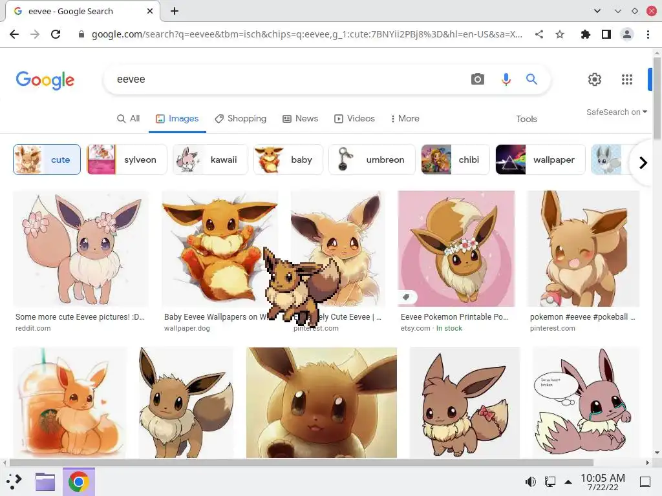This screenshot has width=662, height=496.
Task: Apply the umbreon filter chip
Action: [x=372, y=160]
